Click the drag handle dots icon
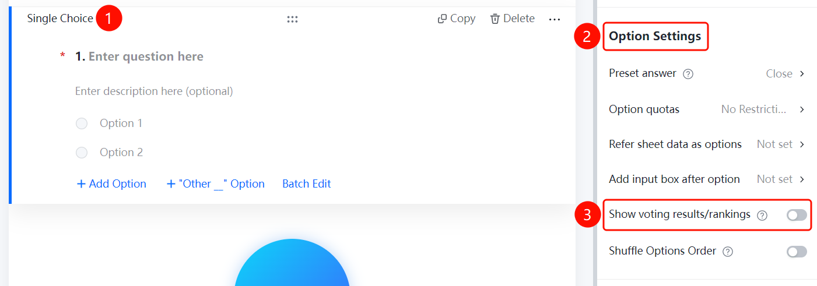The height and width of the screenshot is (286, 817). (x=292, y=19)
